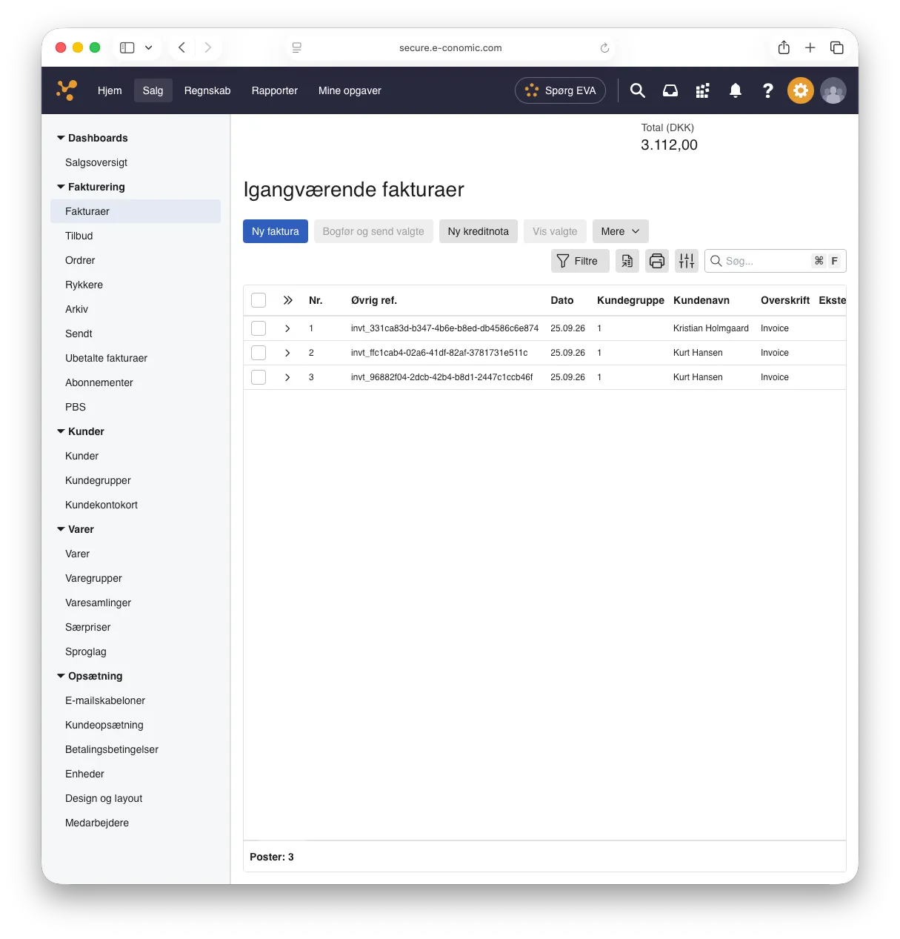Screen dimensions: 900x939
Task: Click the browser share icon
Action: tap(784, 47)
